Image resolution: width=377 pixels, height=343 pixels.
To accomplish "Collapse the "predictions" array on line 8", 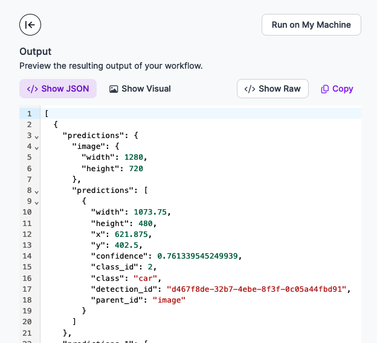I will (37, 190).
